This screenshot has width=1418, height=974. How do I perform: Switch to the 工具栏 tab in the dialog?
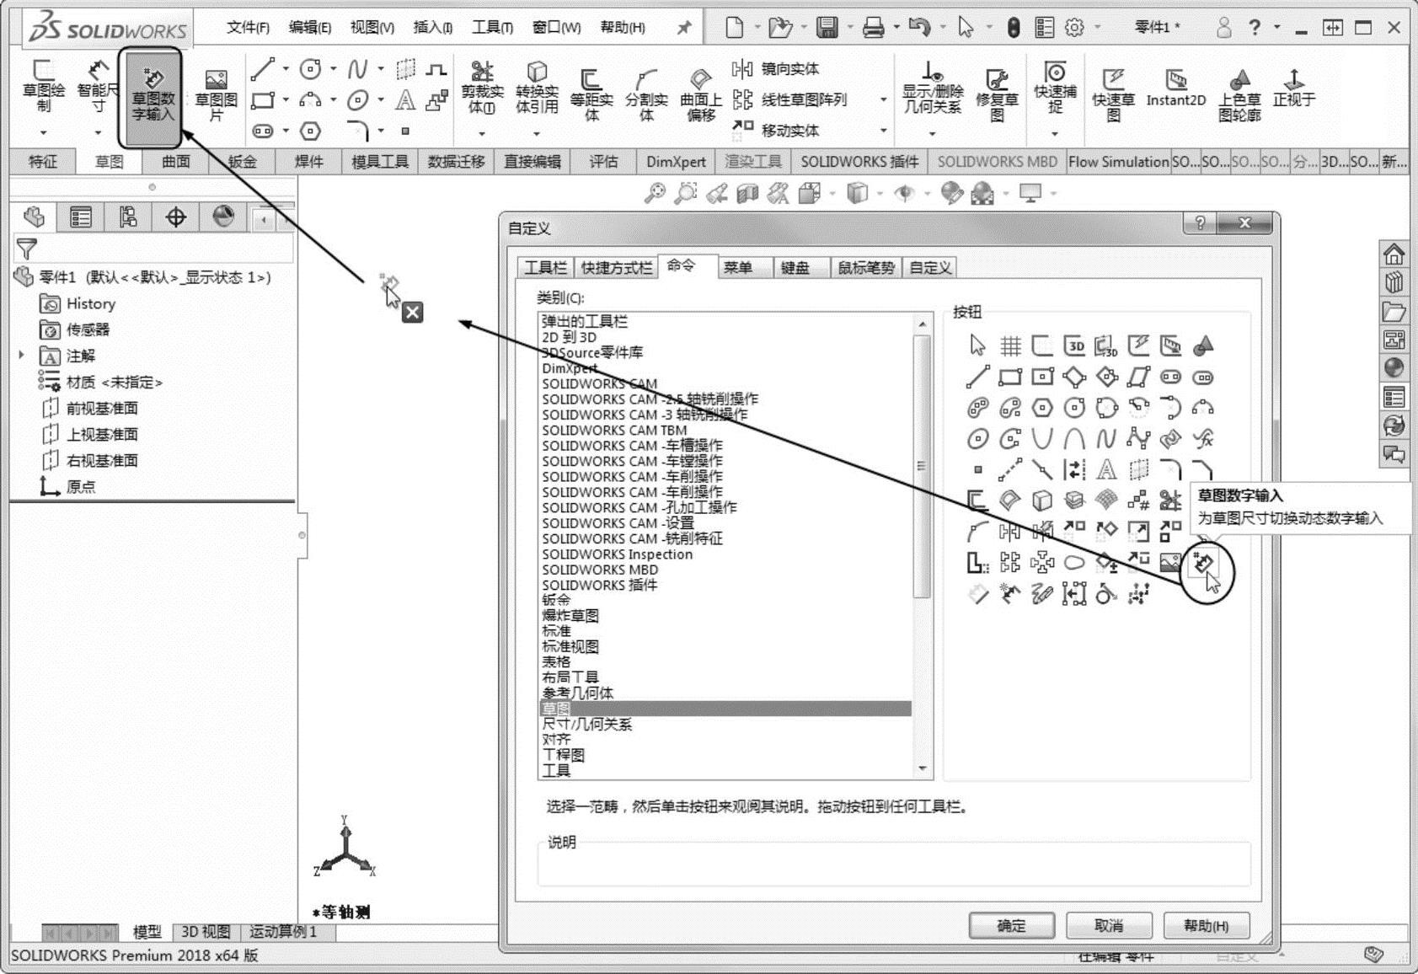[x=545, y=268]
